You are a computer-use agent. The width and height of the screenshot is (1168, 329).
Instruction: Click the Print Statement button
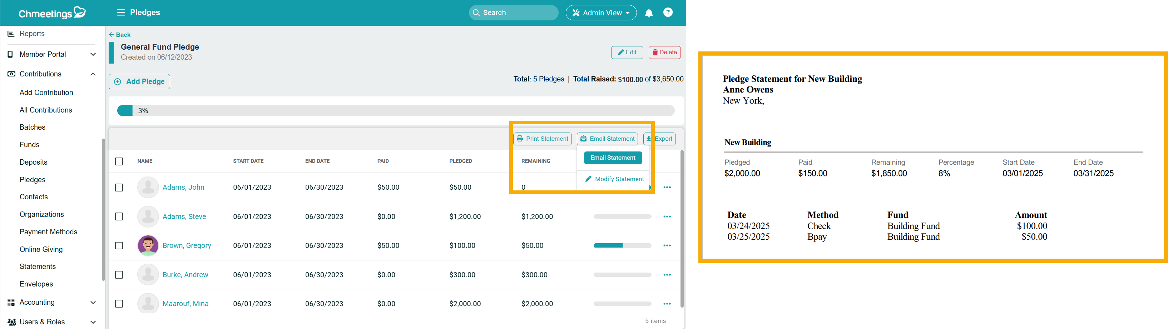[542, 139]
